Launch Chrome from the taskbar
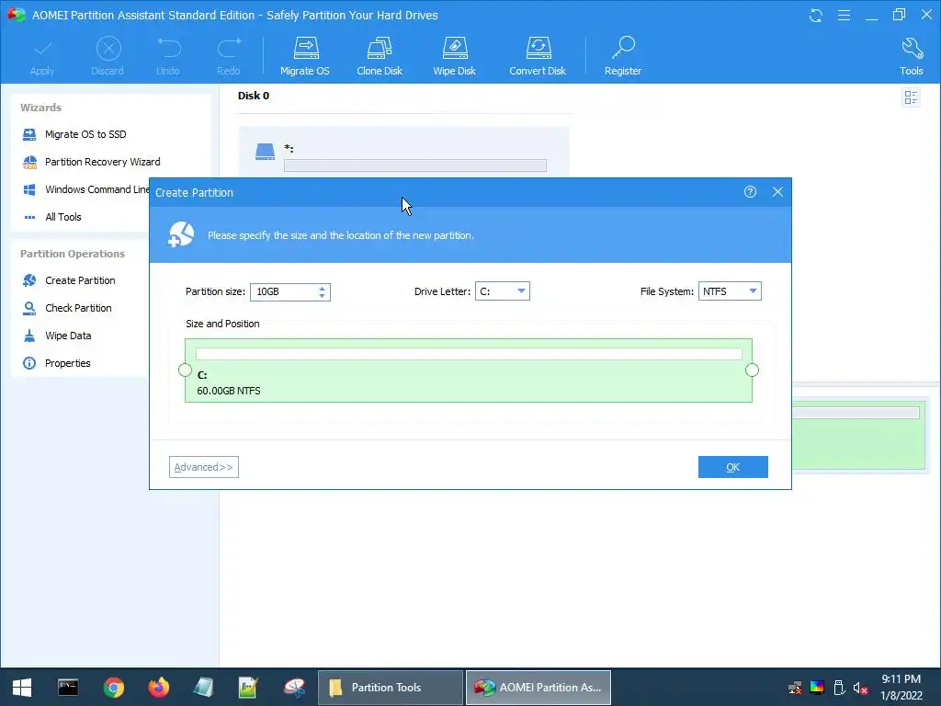 coord(113,688)
